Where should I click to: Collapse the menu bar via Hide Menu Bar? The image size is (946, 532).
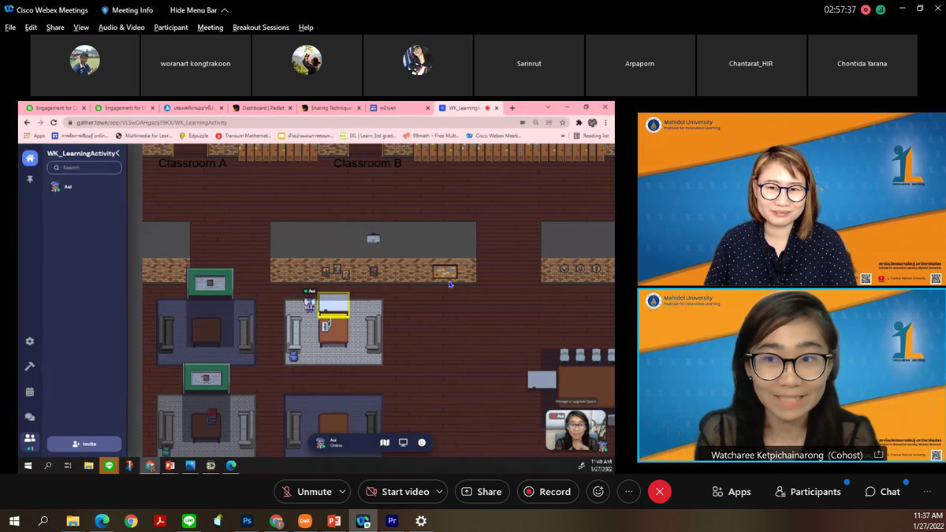click(x=199, y=10)
